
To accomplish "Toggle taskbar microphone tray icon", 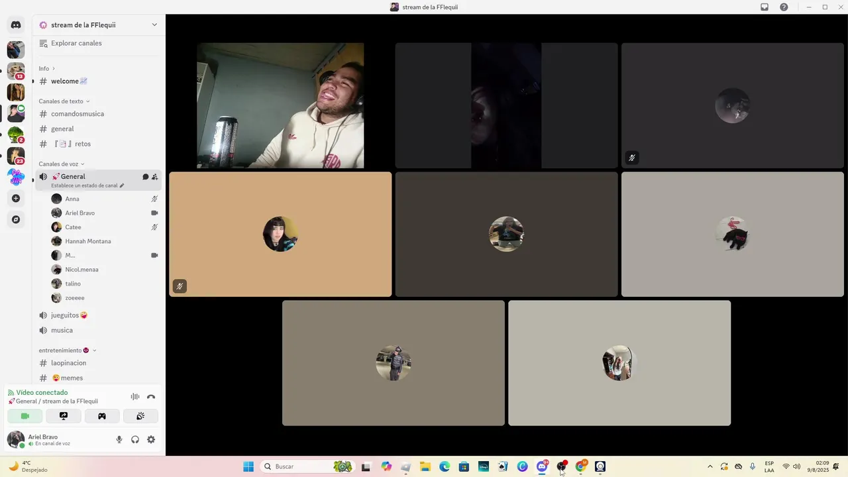I will [x=753, y=466].
